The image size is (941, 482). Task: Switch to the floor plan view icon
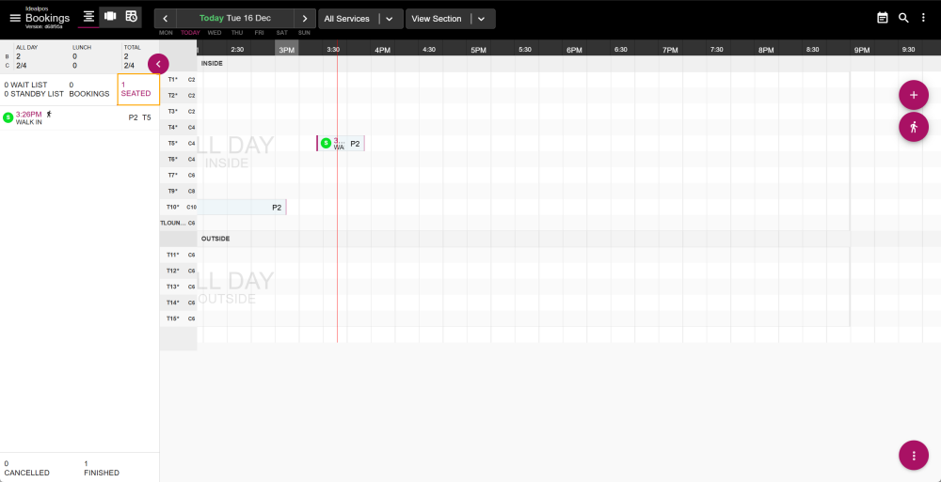point(110,17)
